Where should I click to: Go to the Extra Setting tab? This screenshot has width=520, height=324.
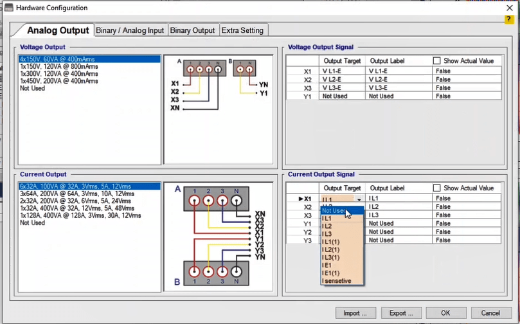(242, 30)
